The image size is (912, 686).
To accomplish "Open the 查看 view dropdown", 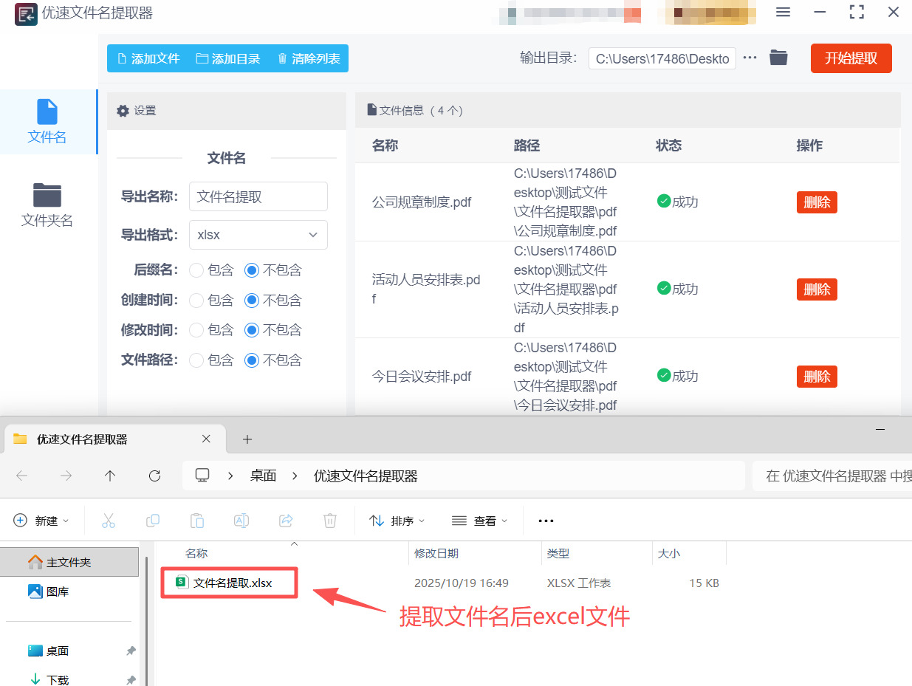I will coord(480,521).
